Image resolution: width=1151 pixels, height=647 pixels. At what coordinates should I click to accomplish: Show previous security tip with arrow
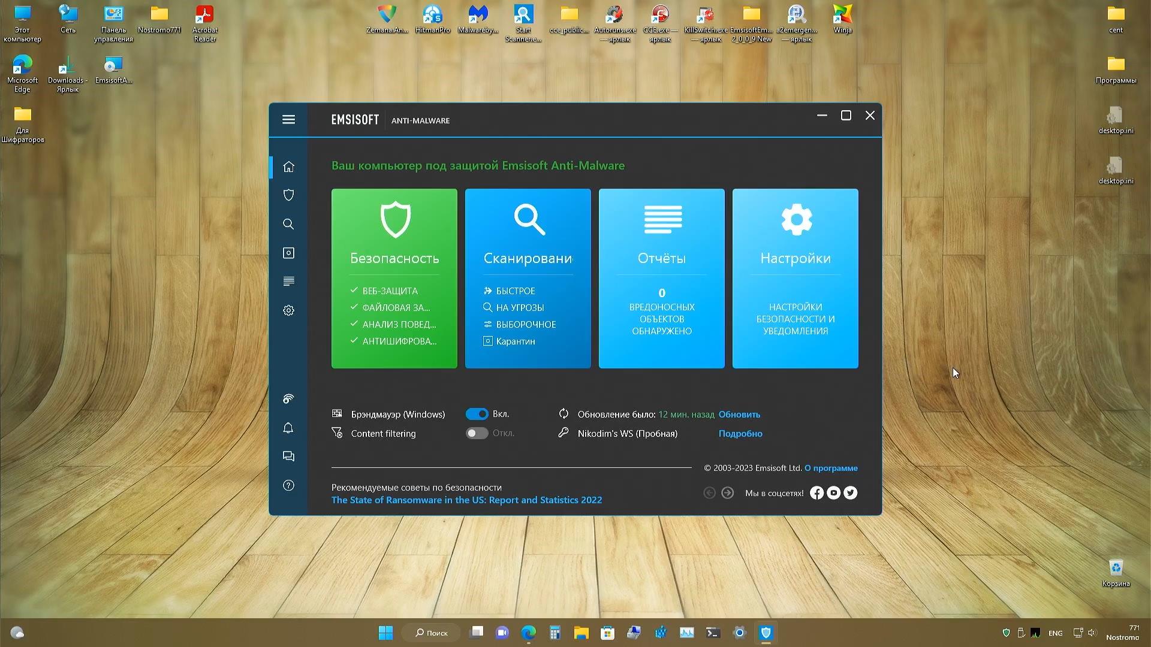coord(709,492)
